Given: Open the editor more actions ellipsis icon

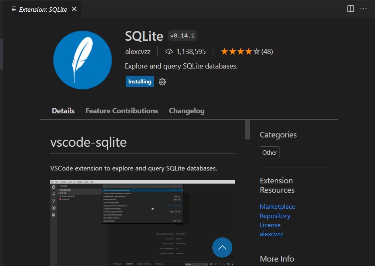Looking at the screenshot, I should click(363, 9).
